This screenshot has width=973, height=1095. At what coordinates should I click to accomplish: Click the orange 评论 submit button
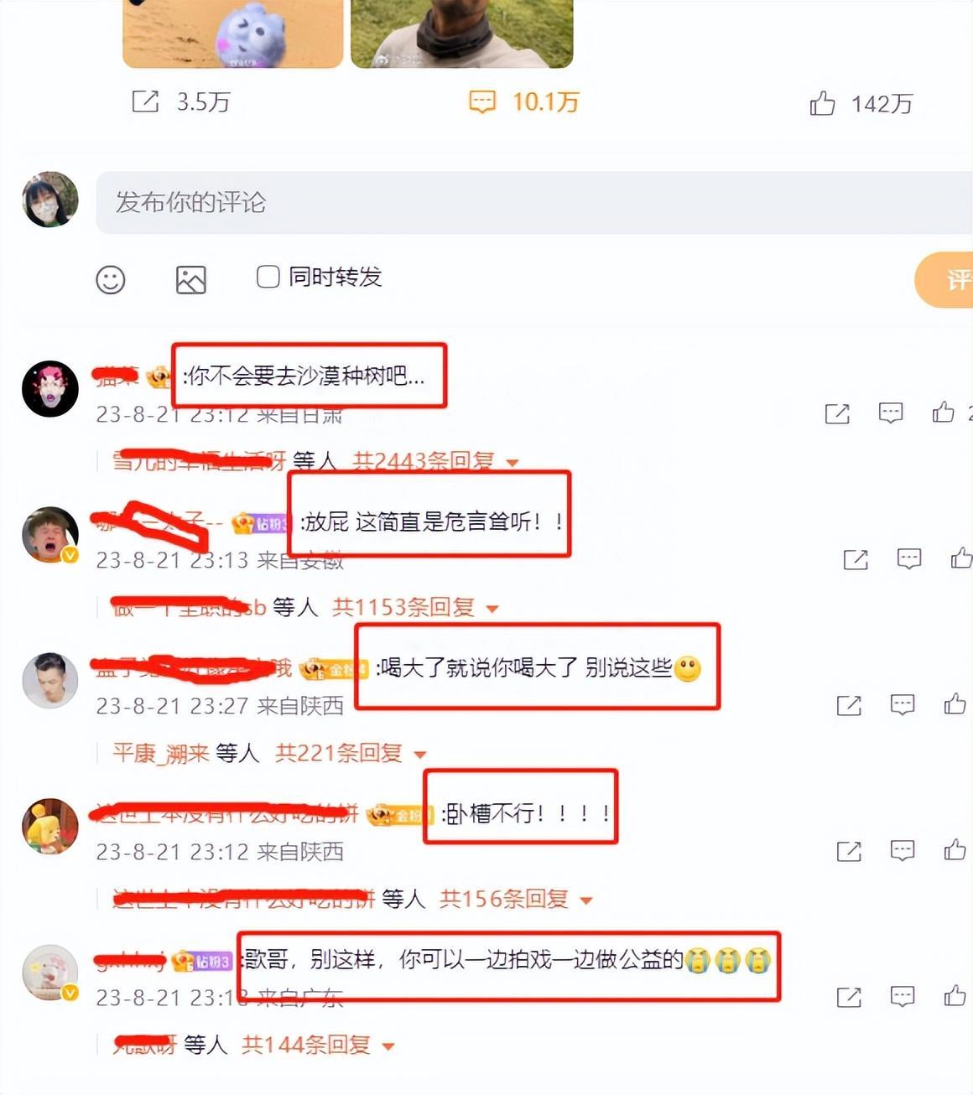point(944,279)
